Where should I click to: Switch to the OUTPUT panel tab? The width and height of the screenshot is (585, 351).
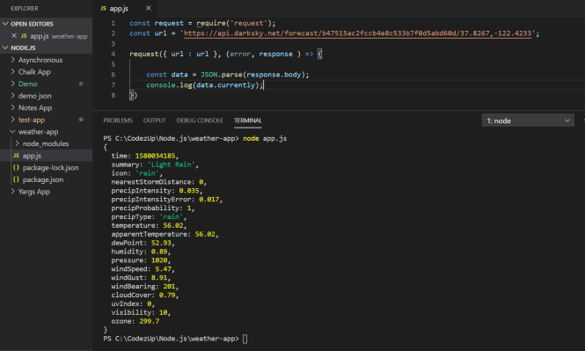[x=154, y=121]
